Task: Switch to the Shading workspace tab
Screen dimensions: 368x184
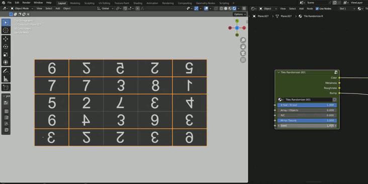Action: pos(138,3)
